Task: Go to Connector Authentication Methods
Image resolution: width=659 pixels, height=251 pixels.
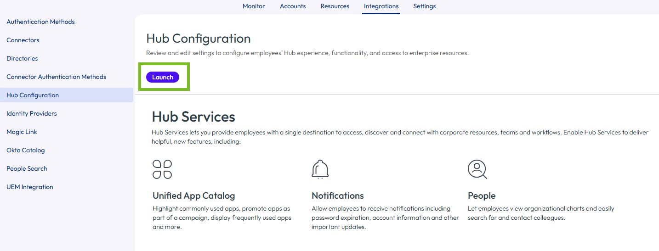Action: click(67, 77)
